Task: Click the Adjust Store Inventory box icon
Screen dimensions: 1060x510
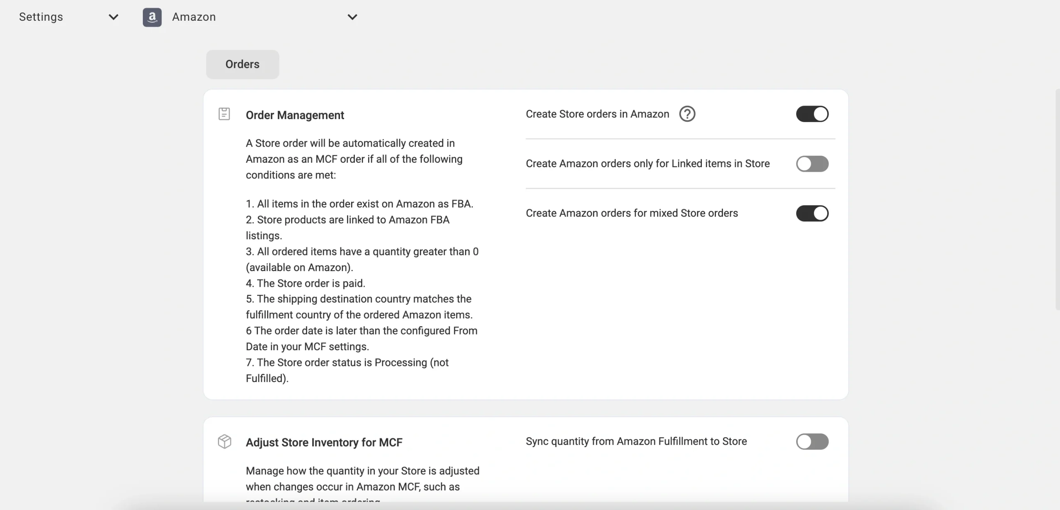Action: 224,441
